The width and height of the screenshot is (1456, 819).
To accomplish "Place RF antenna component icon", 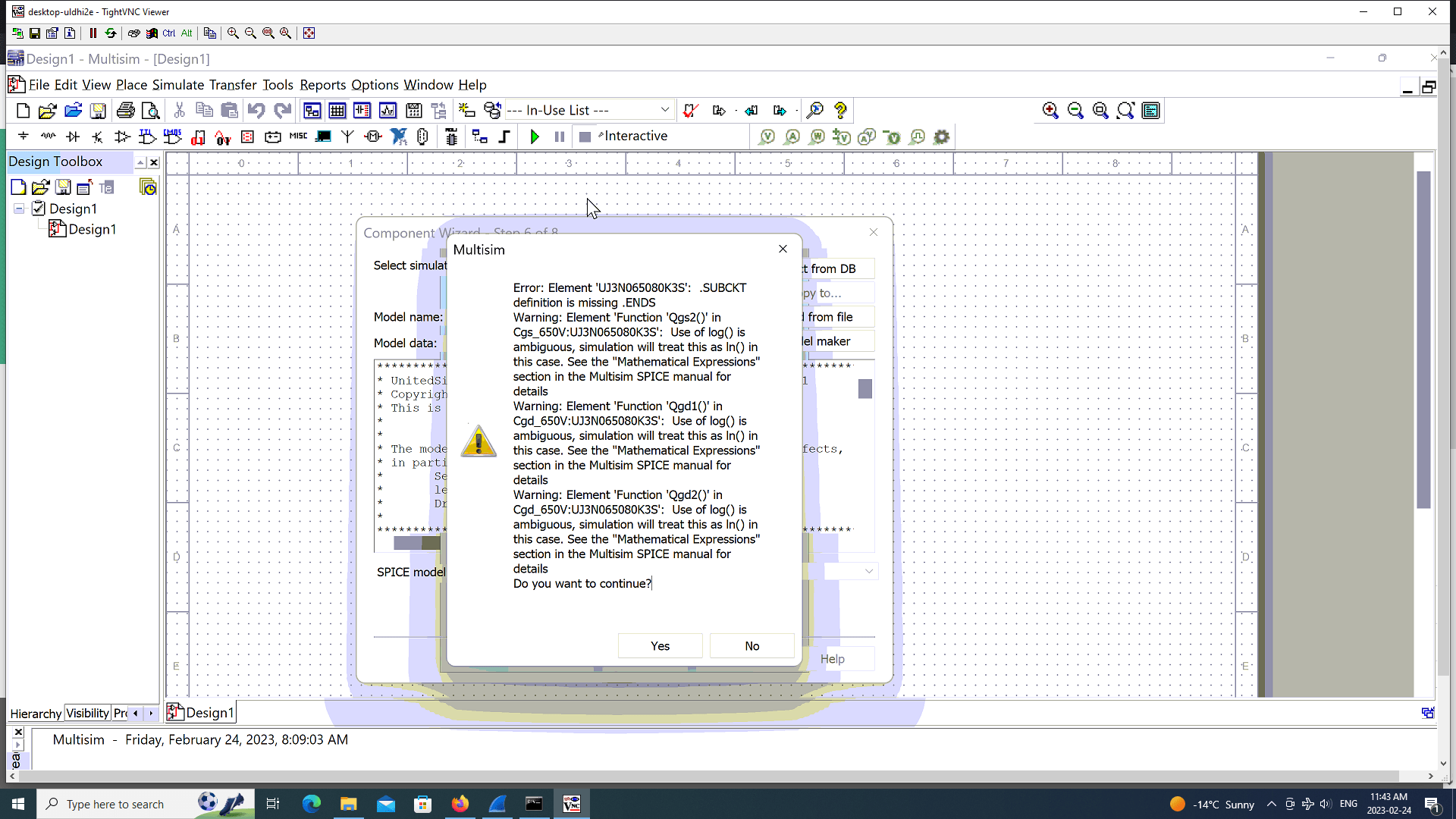I will 347,136.
